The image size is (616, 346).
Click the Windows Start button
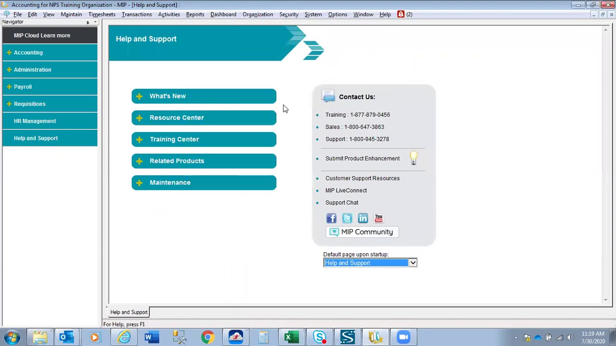click(x=12, y=337)
